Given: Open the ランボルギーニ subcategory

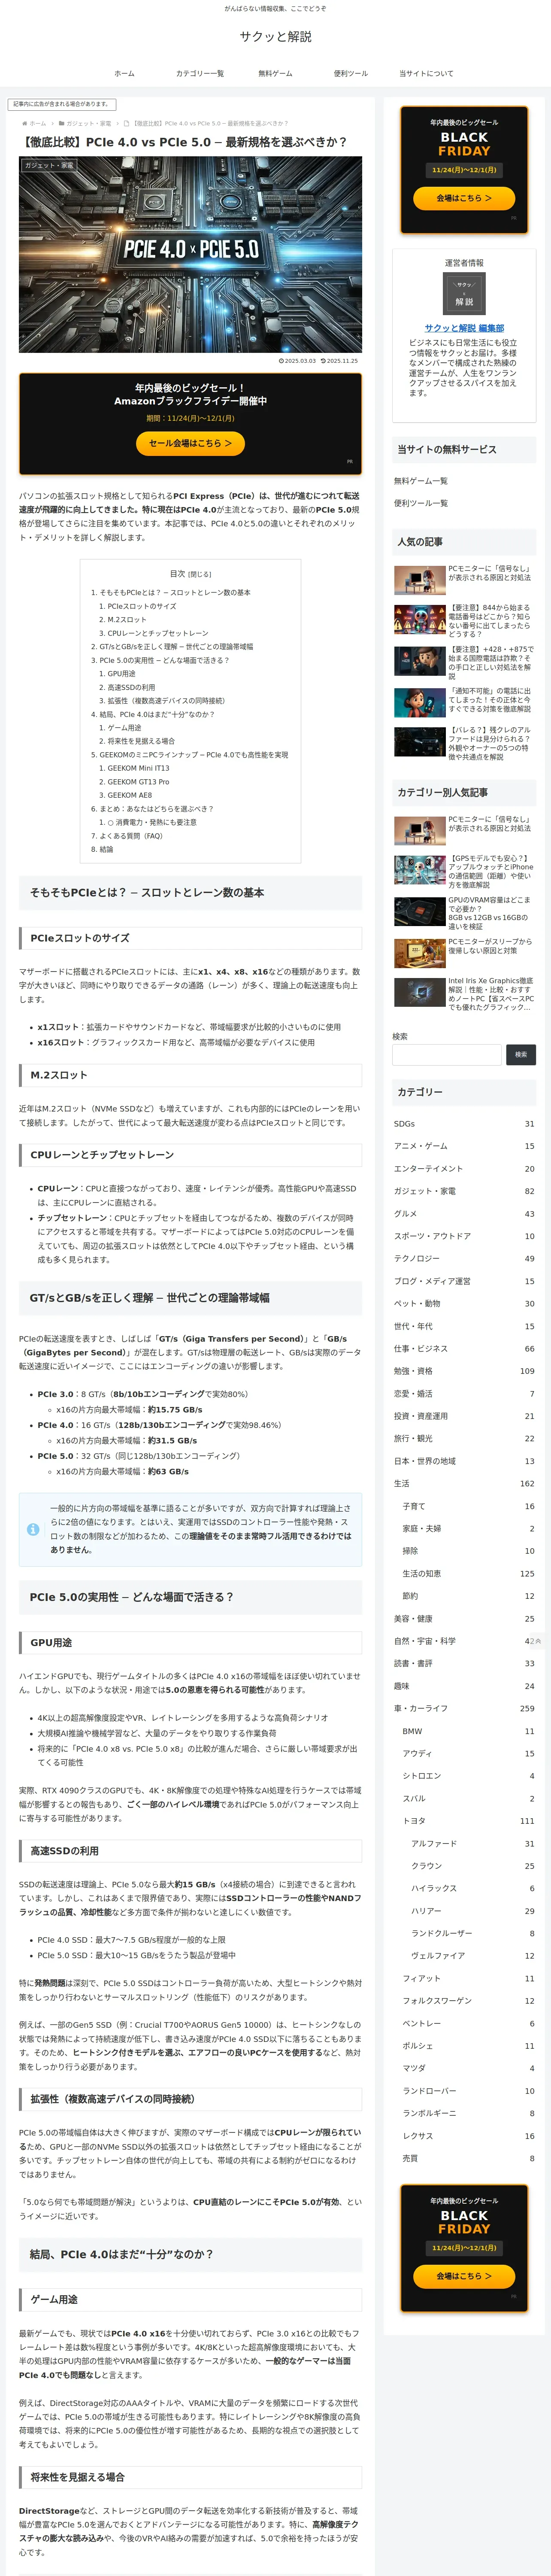Looking at the screenshot, I should [x=468, y=2114].
